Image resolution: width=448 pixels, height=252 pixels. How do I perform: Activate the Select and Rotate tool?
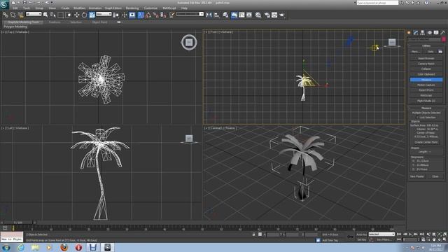[x=84, y=15]
